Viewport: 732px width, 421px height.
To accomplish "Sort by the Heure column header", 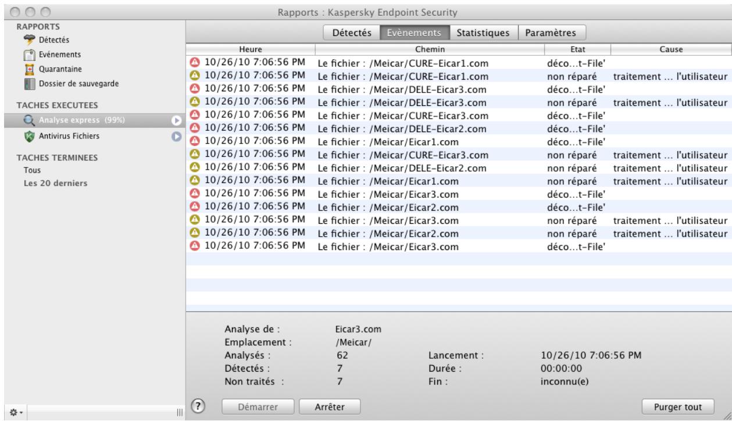I will coord(250,50).
